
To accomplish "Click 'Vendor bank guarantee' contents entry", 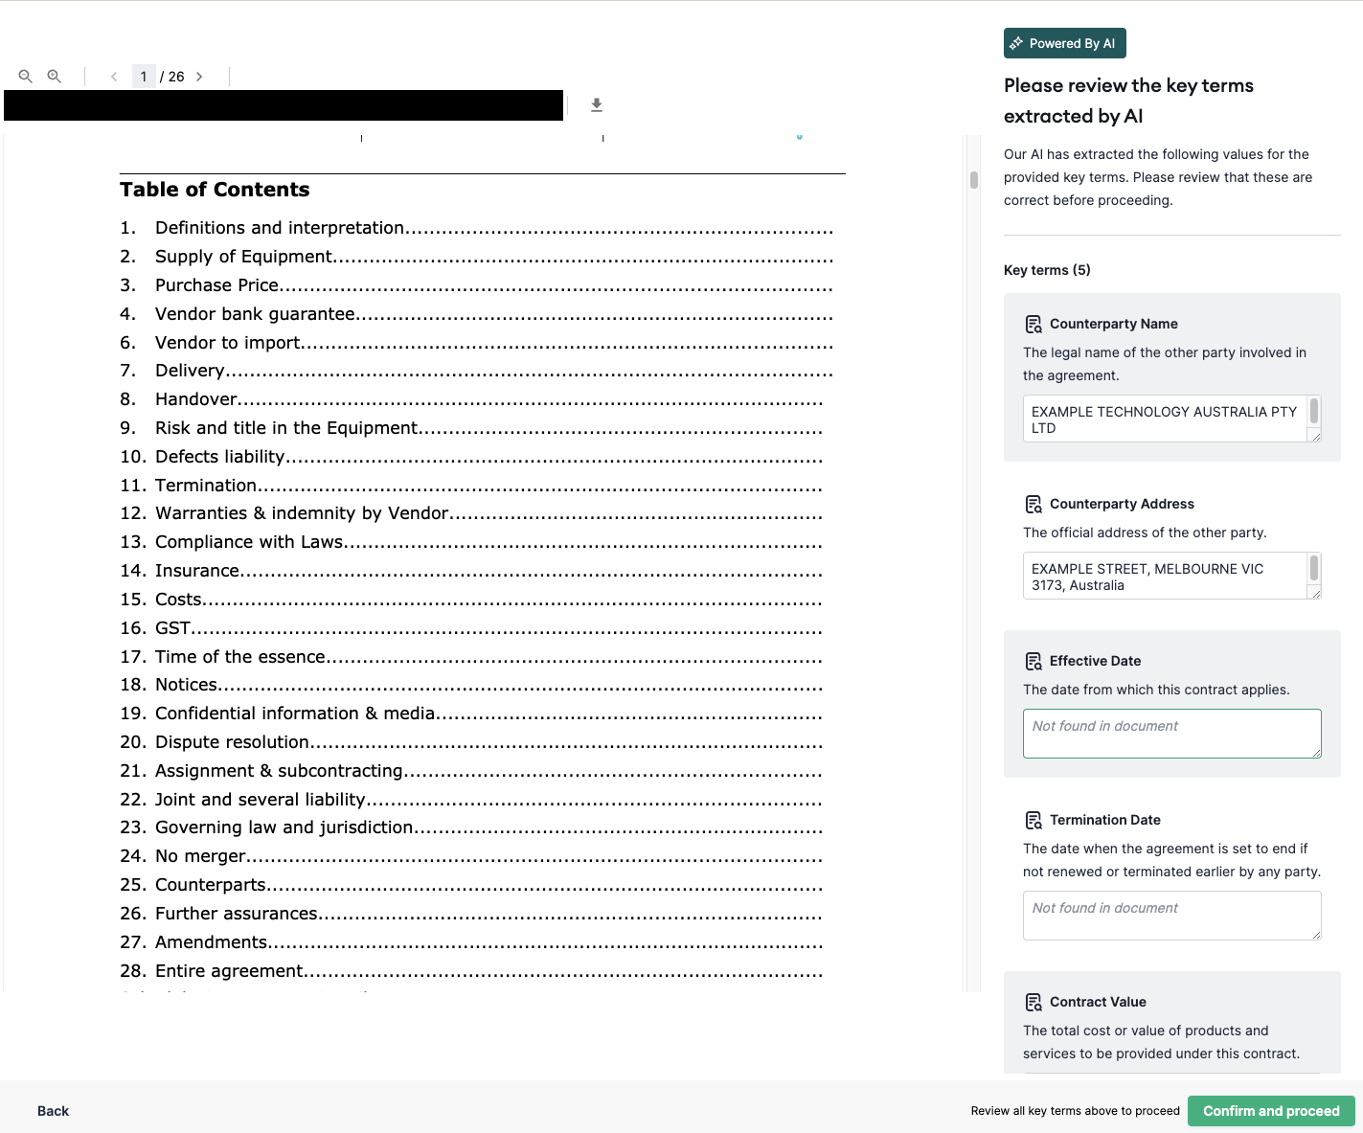I will pos(476,314).
